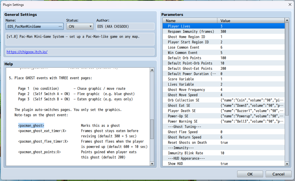
Task: Select the Lose Common Event parameter
Action: pos(224,47)
